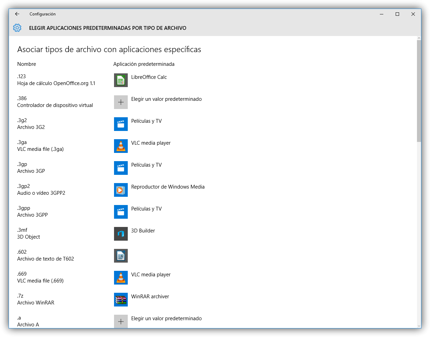
Task: Click the 'Aplicación predeterminada' column header
Action: coord(144,64)
